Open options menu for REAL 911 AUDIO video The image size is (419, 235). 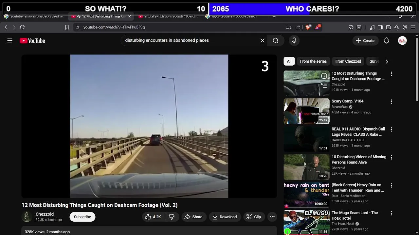coord(391,130)
